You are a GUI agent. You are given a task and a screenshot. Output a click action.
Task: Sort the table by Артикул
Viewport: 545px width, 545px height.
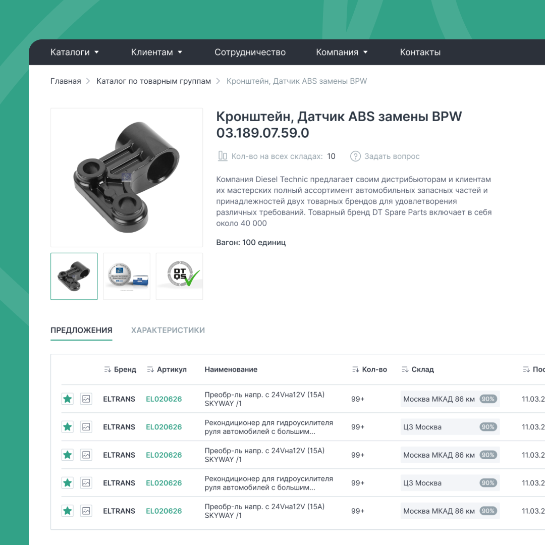[x=167, y=369]
